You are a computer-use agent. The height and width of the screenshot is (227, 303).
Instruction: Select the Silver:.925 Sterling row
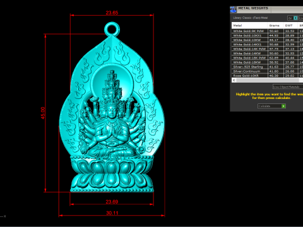[267, 67]
